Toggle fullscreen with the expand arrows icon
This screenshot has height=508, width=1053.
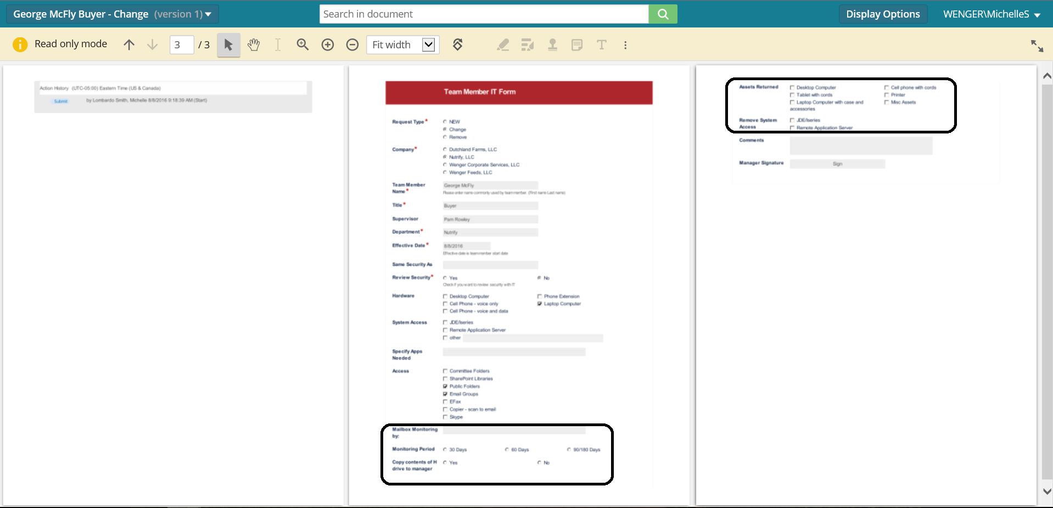pos(1037,46)
